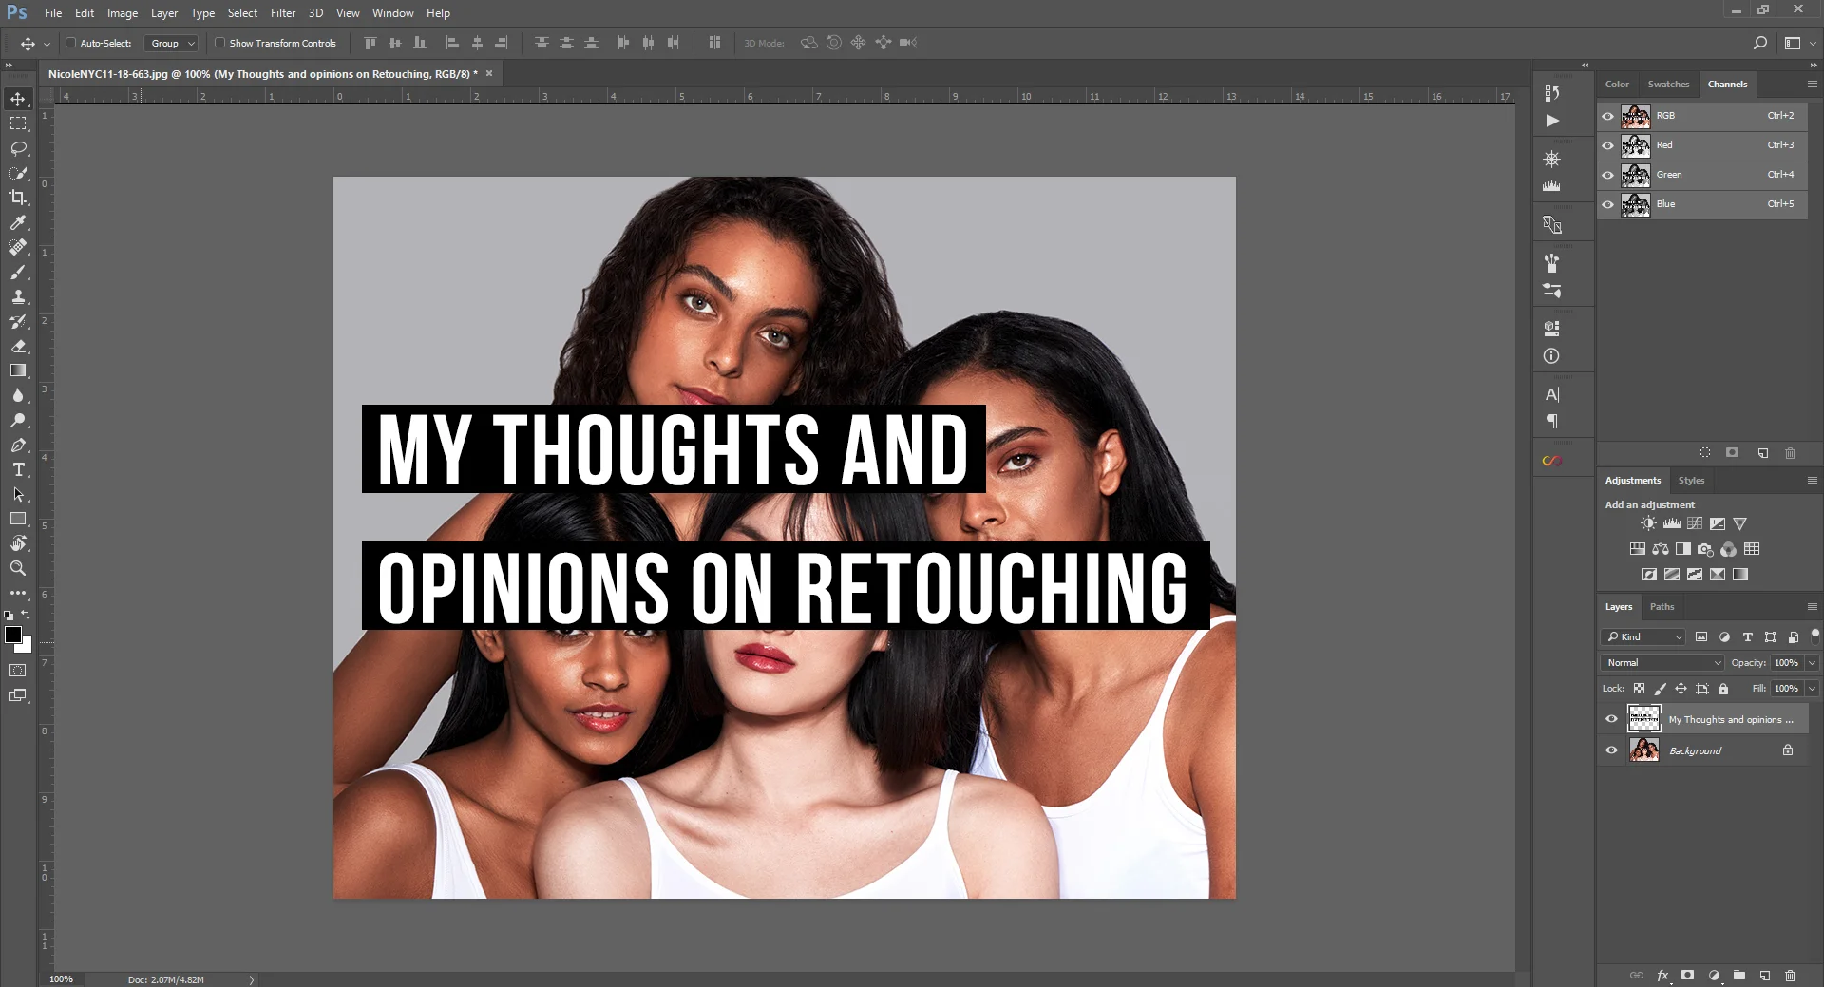Switch to the Paths tab

point(1662,606)
